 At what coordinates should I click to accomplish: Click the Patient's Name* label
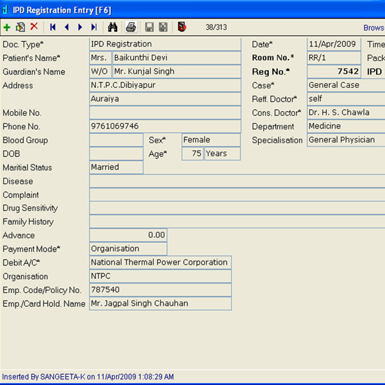click(32, 58)
